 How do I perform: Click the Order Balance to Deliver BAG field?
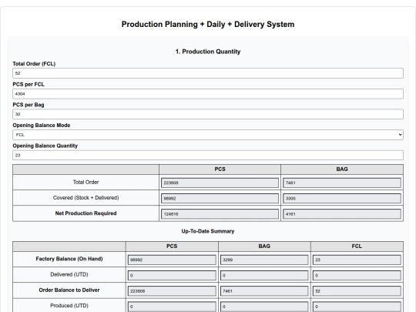pos(264,290)
